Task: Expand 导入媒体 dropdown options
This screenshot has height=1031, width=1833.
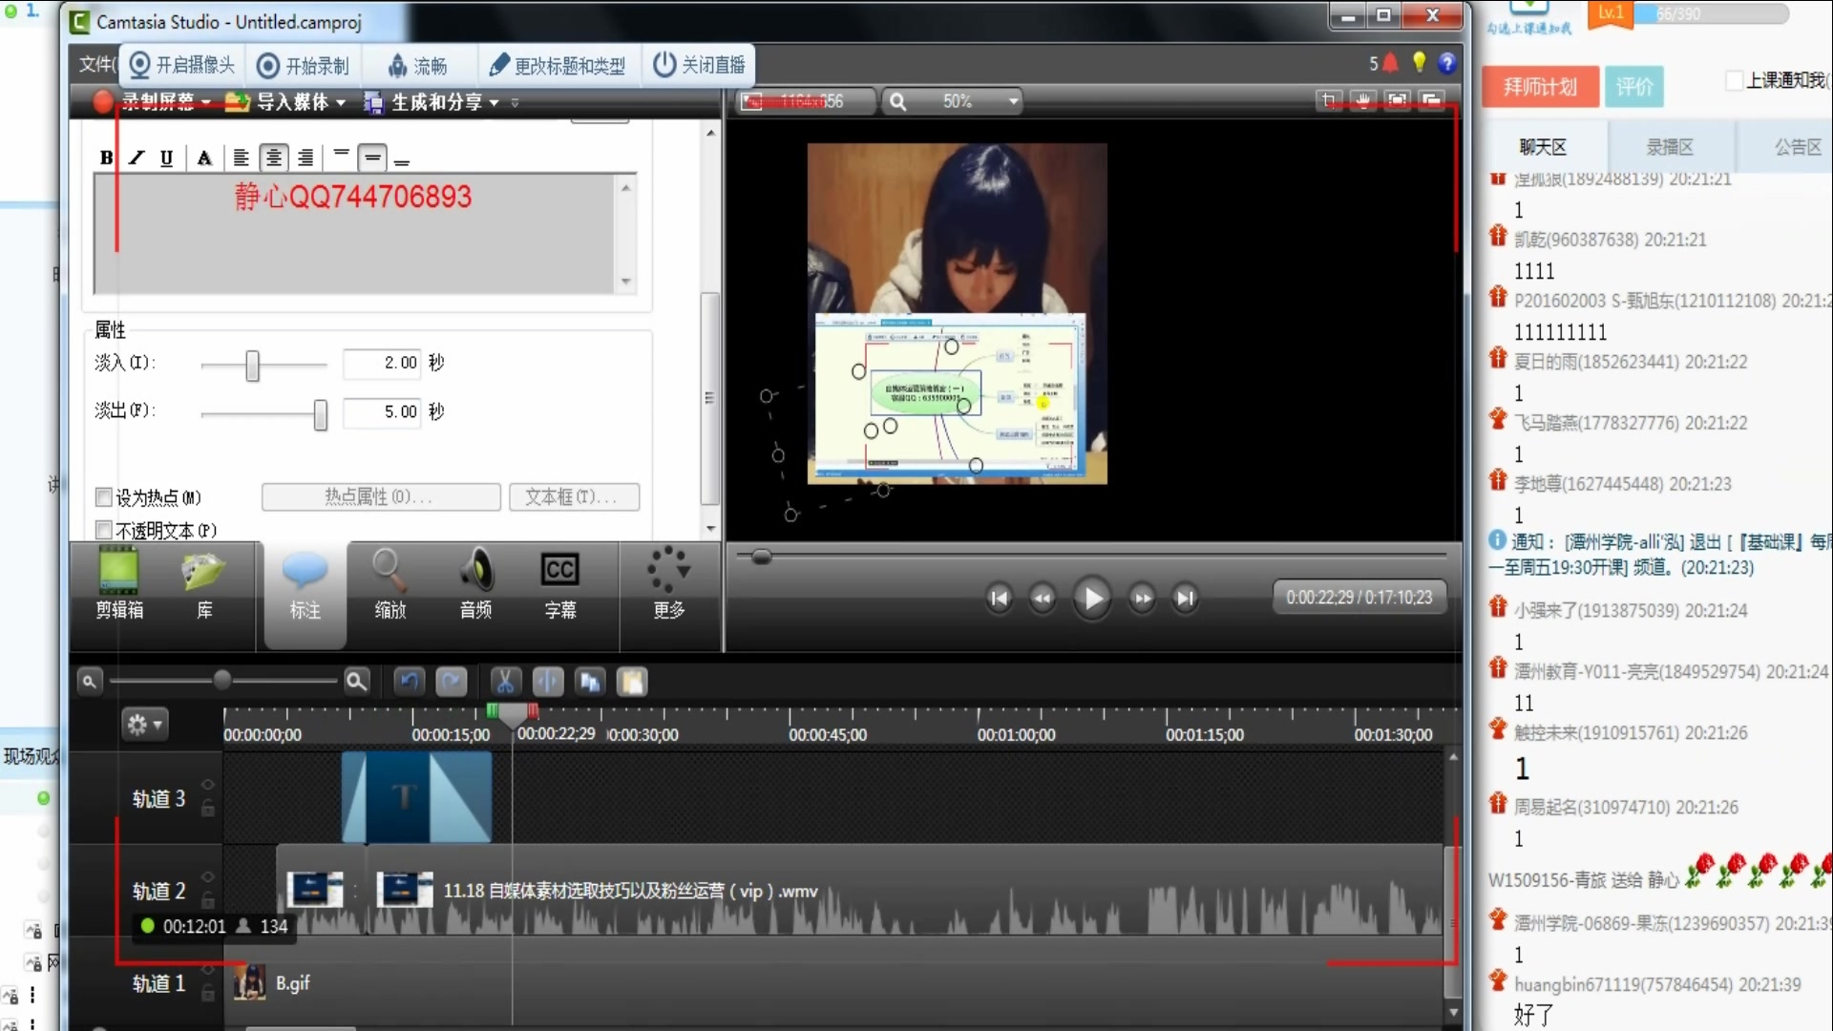Action: tap(343, 102)
